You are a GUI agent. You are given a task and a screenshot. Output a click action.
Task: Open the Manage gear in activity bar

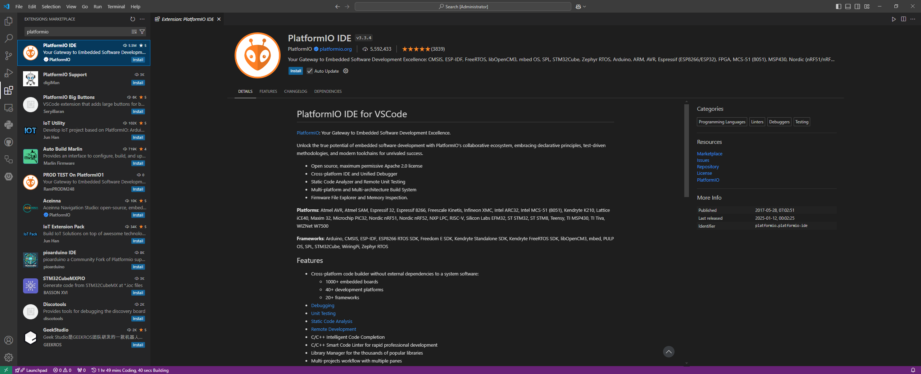(x=9, y=357)
